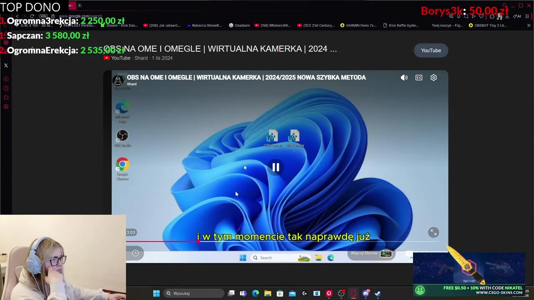Screen dimensions: 534x300
Task: Expand the video to fullscreen
Action: point(433,232)
